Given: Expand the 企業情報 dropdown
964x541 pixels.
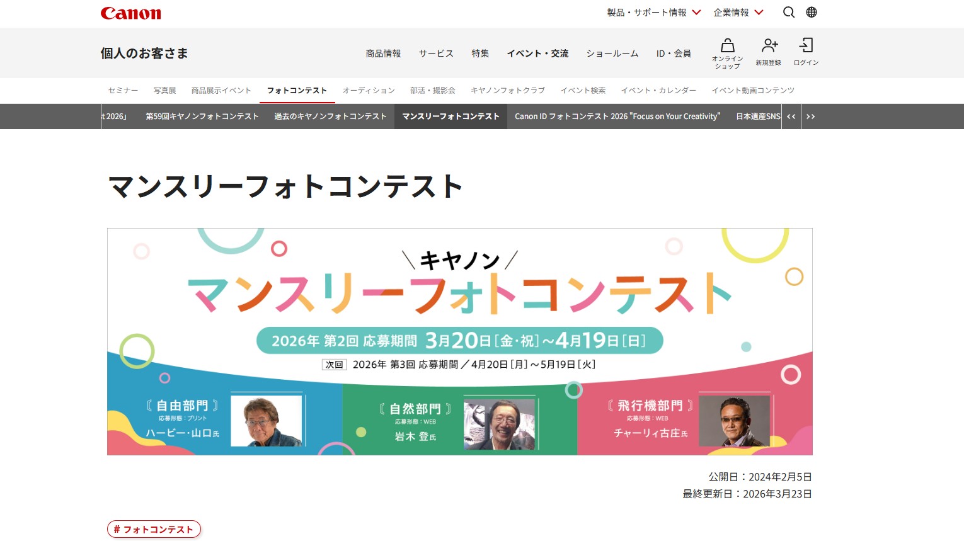Looking at the screenshot, I should (x=738, y=13).
